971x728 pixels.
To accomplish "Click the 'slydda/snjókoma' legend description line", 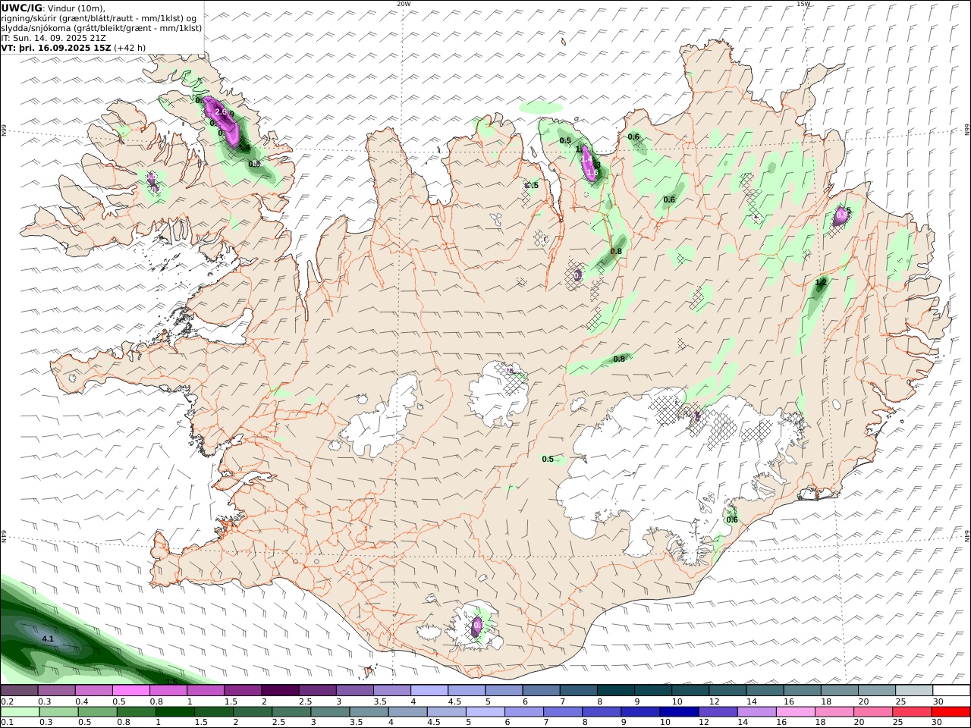I will [x=102, y=28].
